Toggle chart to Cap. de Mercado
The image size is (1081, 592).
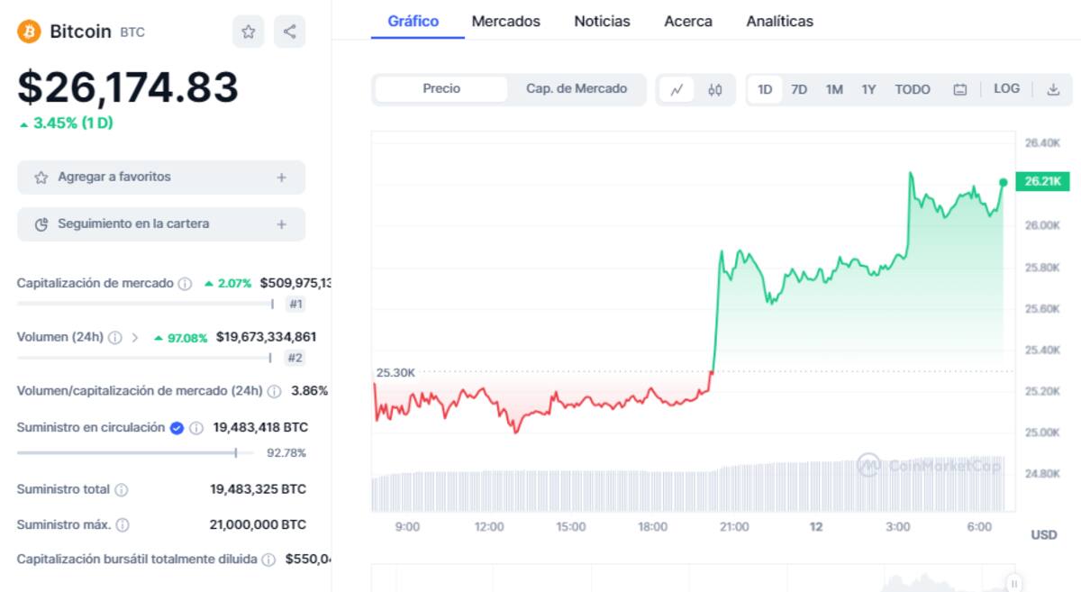pos(577,88)
